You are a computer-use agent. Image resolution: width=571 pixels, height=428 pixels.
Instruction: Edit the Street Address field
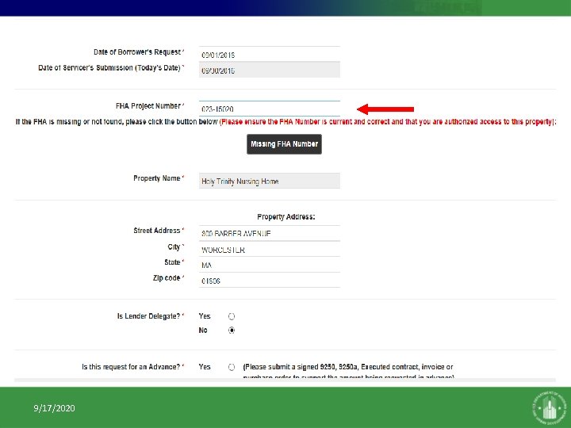click(x=270, y=233)
